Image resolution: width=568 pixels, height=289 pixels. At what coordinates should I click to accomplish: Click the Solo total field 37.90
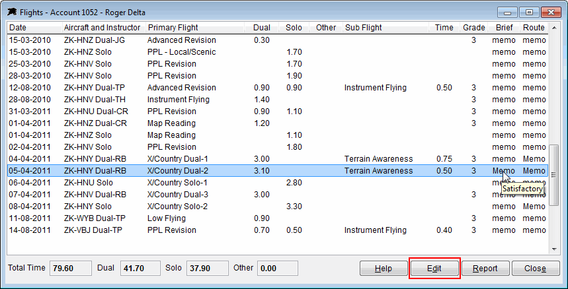207,269
